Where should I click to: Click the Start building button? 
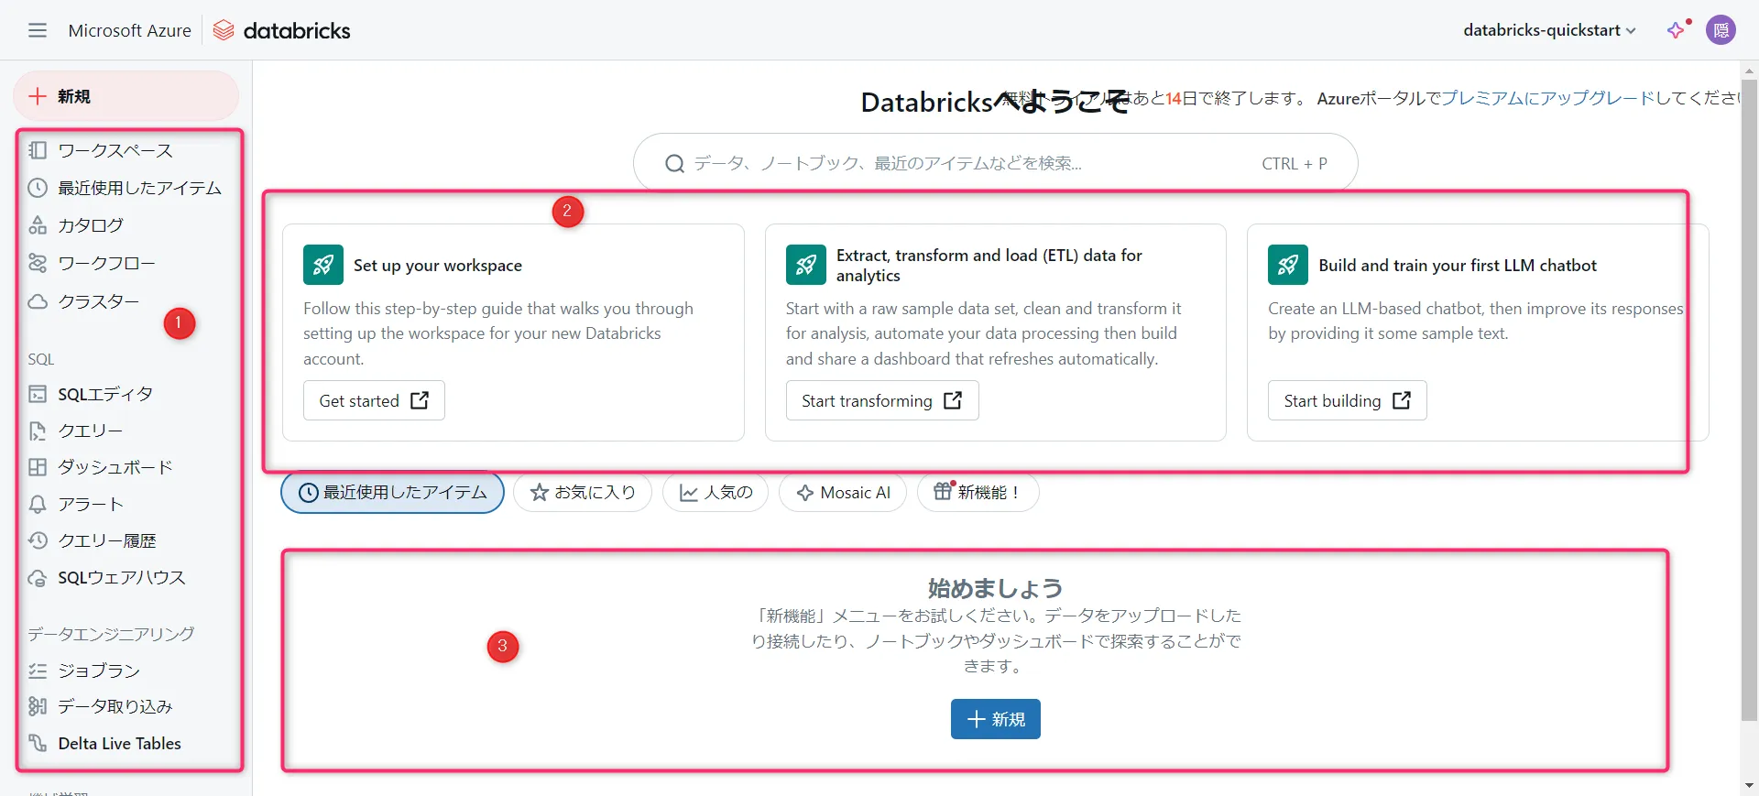coord(1347,400)
